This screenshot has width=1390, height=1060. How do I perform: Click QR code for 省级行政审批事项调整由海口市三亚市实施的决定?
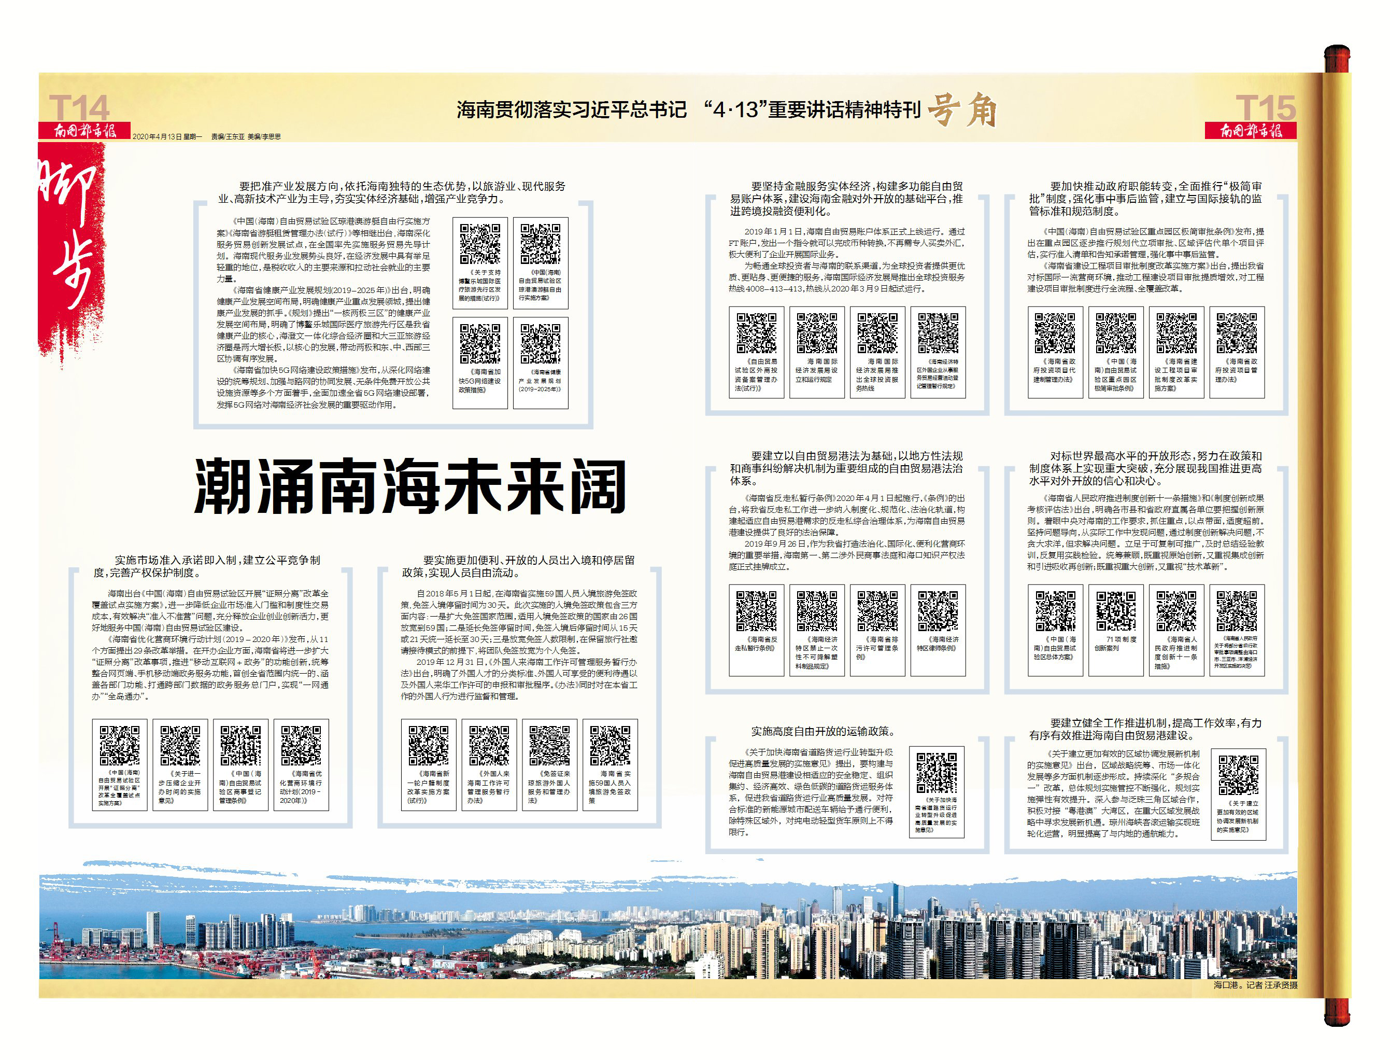(x=1237, y=611)
